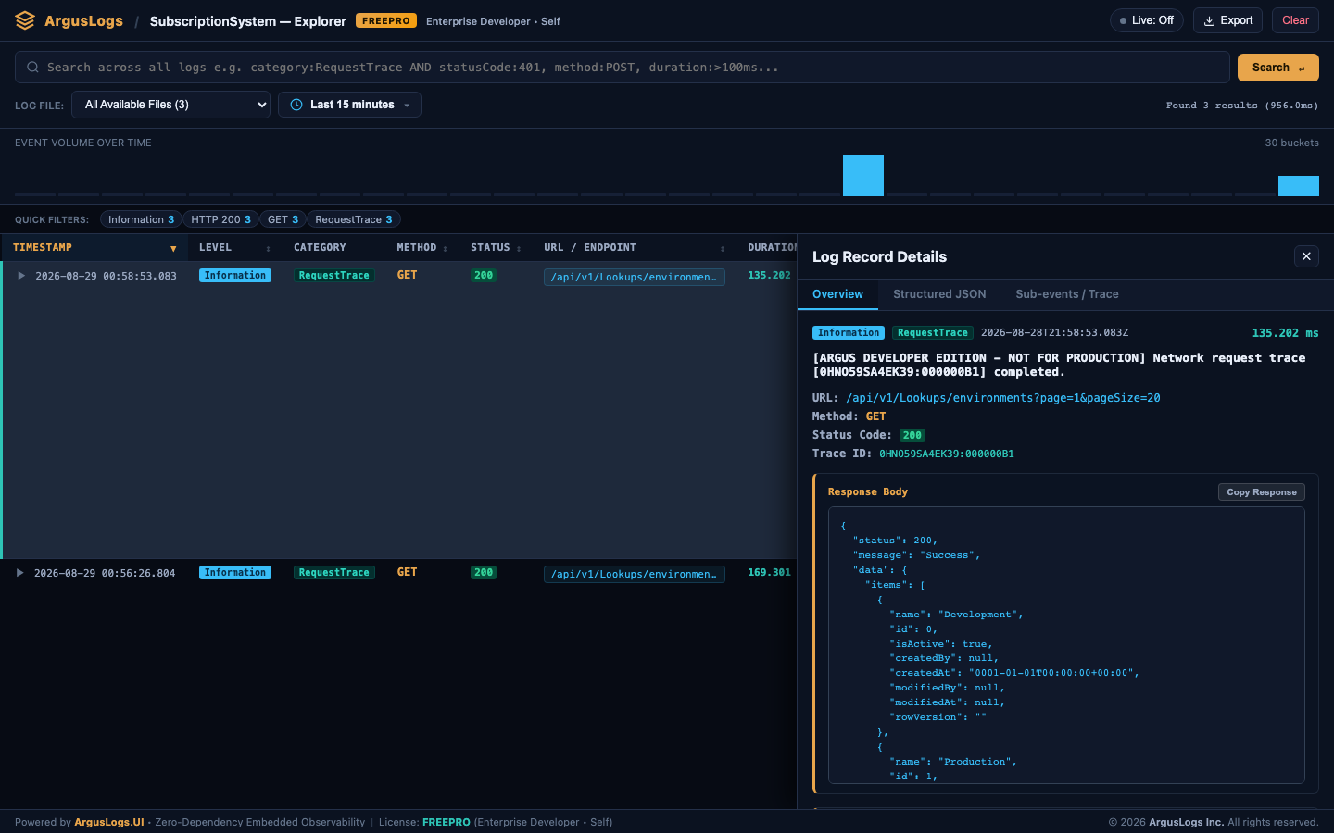
Task: Open the All Available Files dropdown
Action: click(x=170, y=105)
